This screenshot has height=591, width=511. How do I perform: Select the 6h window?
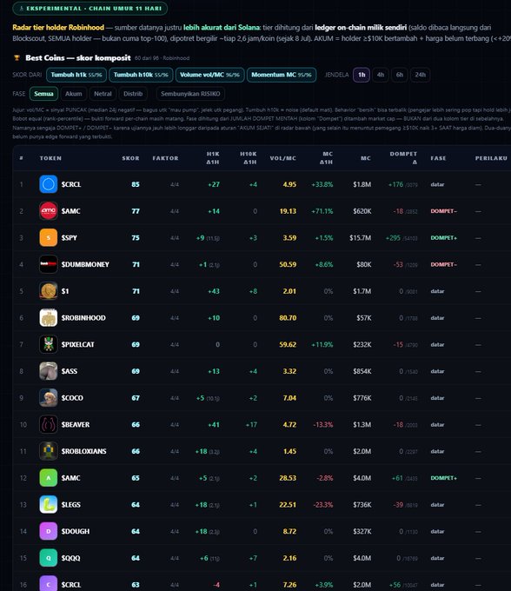[400, 75]
